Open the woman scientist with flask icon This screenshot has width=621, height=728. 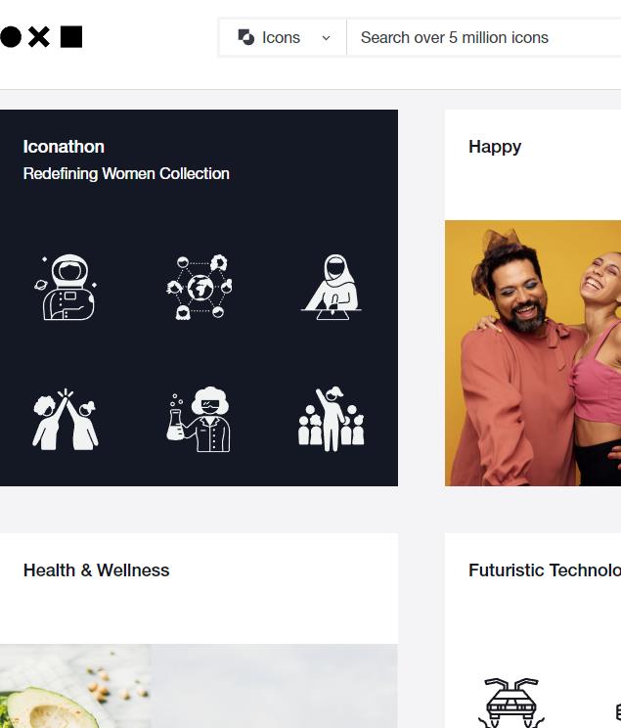point(199,419)
